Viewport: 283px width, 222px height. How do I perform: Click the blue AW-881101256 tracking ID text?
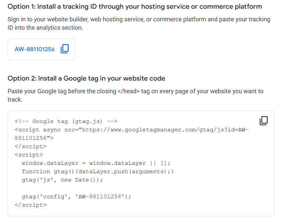[x=34, y=49]
